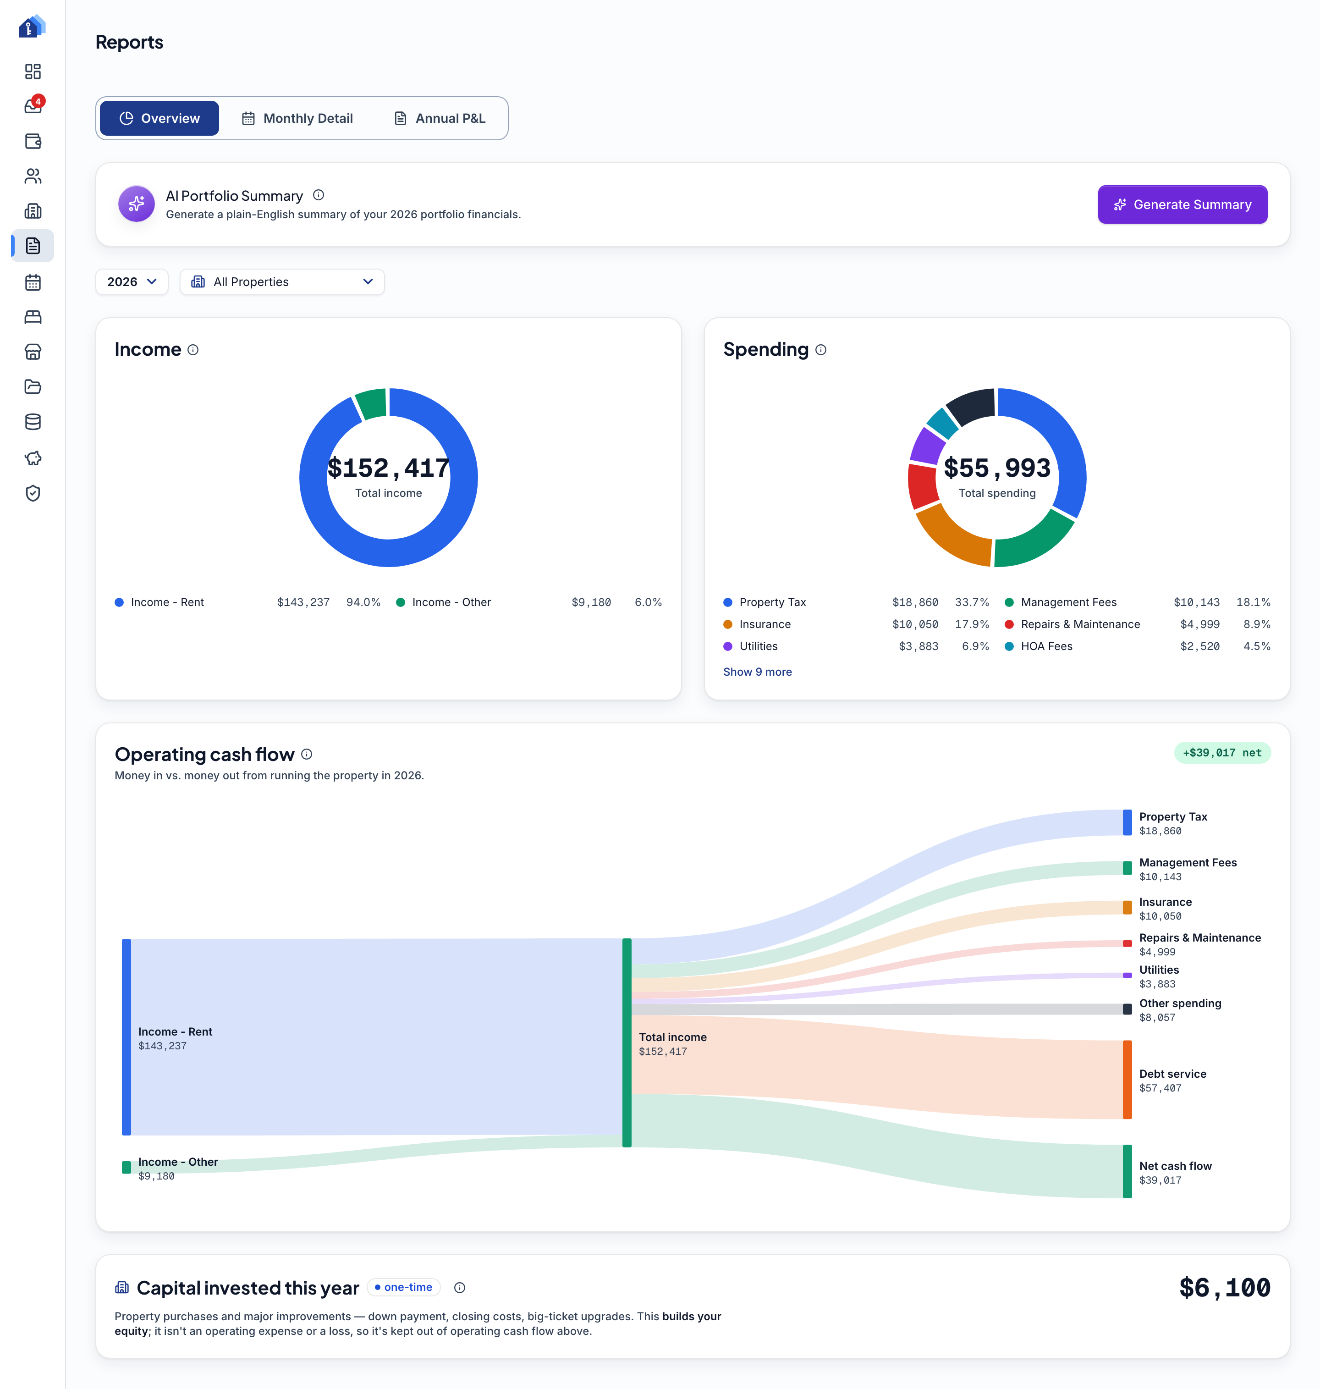The width and height of the screenshot is (1320, 1389).
Task: Click the green Income - Other slice in income donut
Action: tap(372, 404)
